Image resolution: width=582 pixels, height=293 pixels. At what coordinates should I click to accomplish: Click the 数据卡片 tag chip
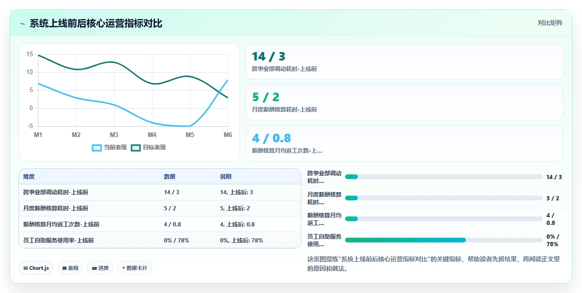tap(135, 268)
